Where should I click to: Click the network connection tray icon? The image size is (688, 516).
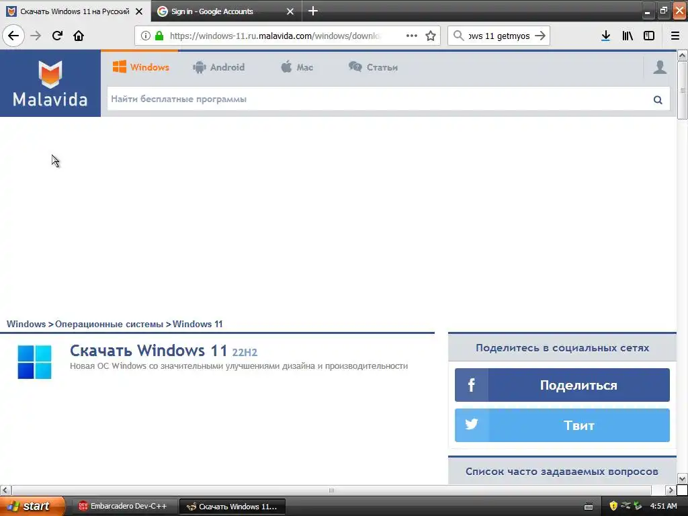click(x=626, y=505)
